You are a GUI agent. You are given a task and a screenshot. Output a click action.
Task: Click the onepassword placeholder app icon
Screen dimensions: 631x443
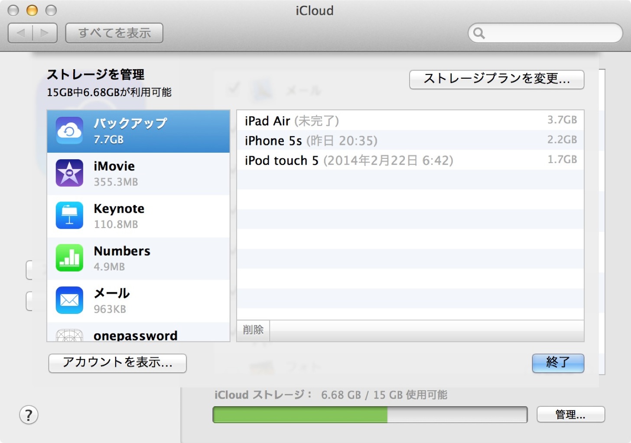pos(69,335)
